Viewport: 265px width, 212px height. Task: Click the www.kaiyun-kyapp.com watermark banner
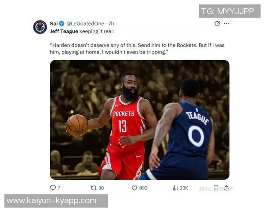tap(56, 201)
